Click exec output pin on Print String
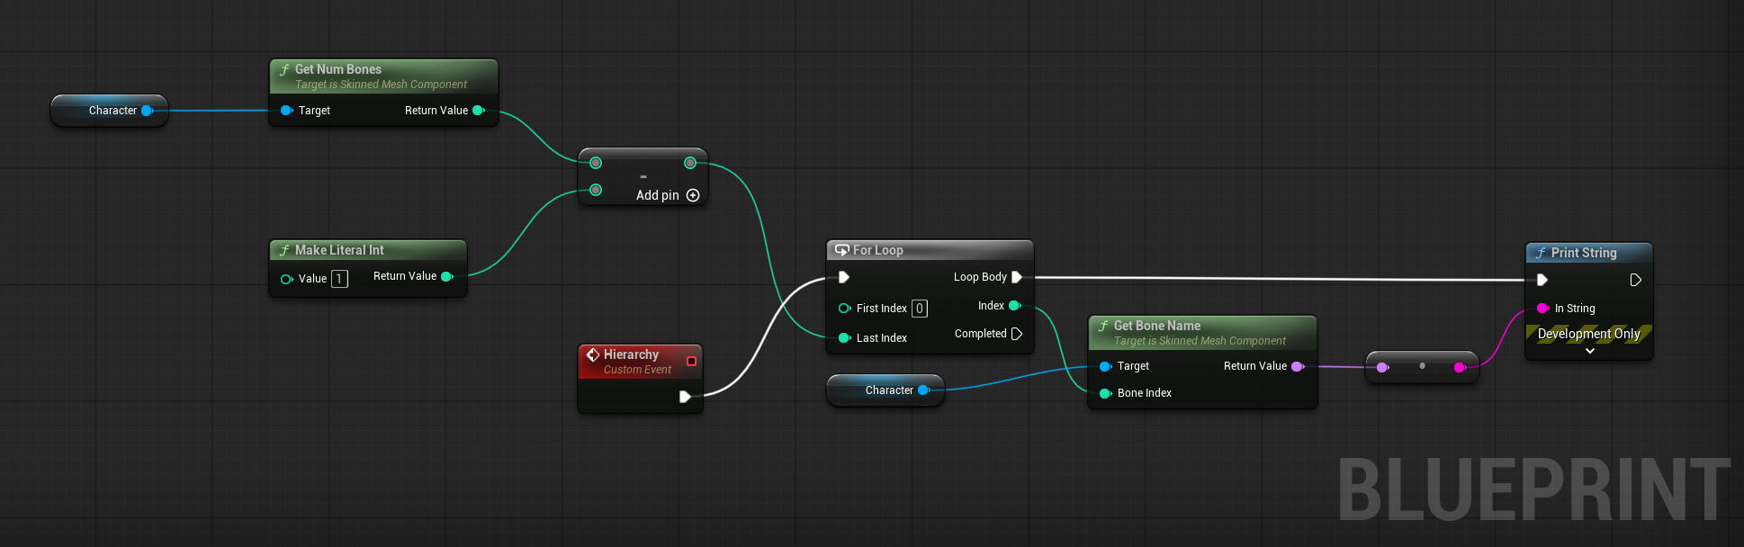This screenshot has width=1744, height=547. [x=1636, y=280]
